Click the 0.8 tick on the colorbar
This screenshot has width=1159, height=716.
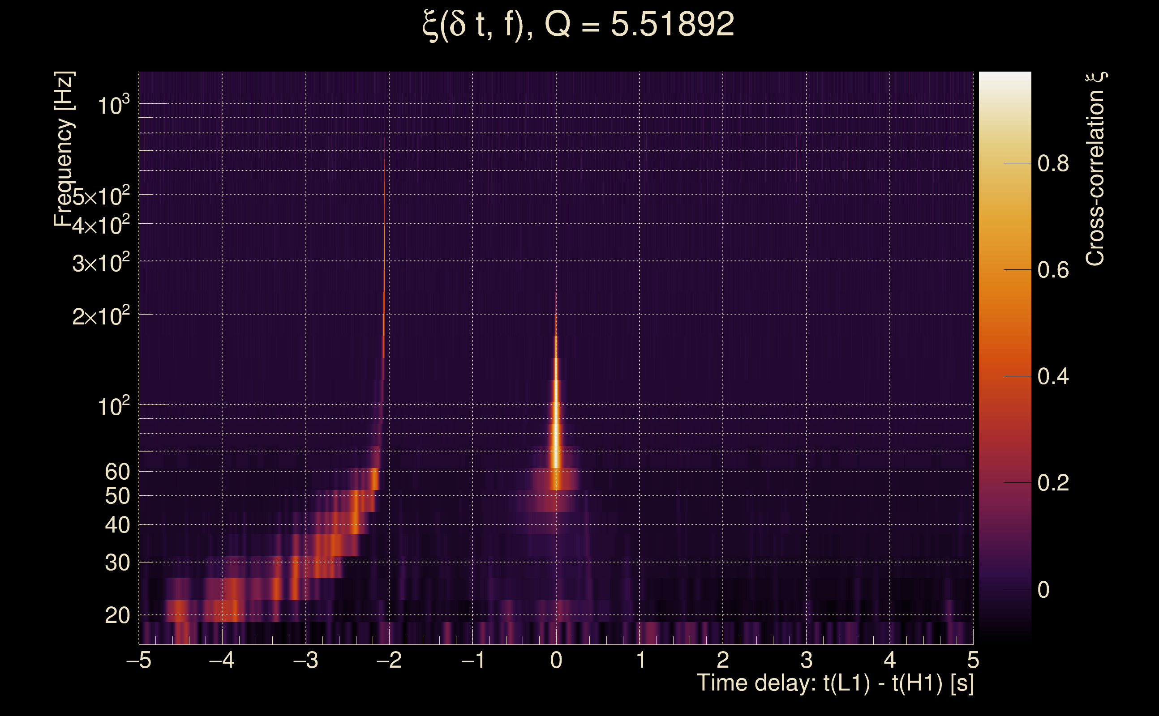click(x=1053, y=163)
